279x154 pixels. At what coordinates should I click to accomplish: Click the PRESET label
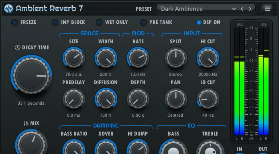pyautogui.click(x=144, y=9)
